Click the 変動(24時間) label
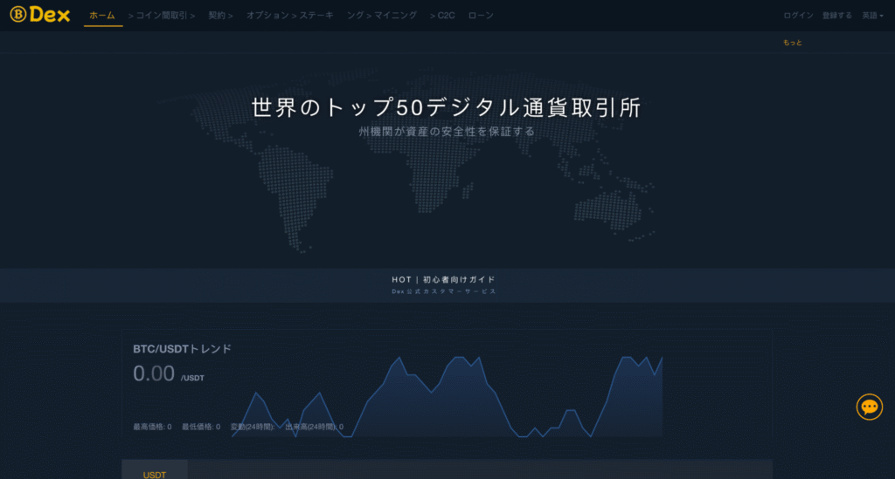 point(253,427)
